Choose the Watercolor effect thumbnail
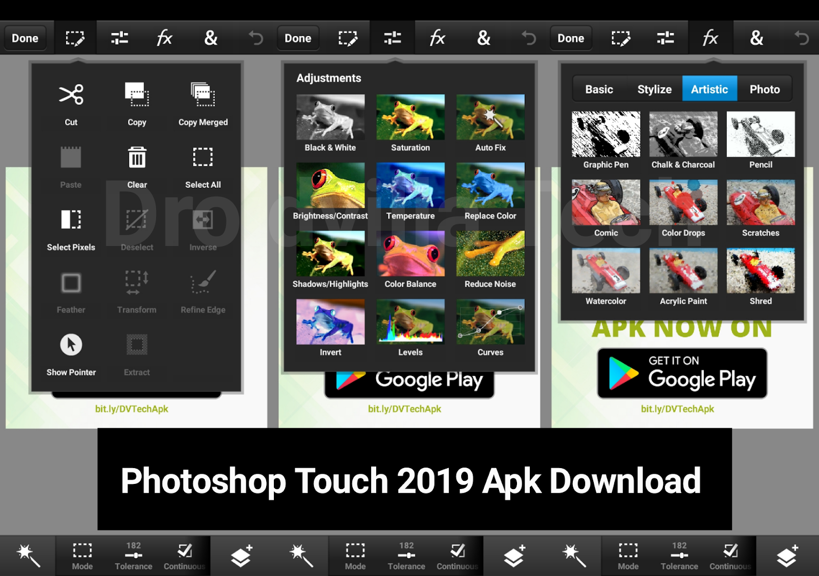 pyautogui.click(x=606, y=271)
